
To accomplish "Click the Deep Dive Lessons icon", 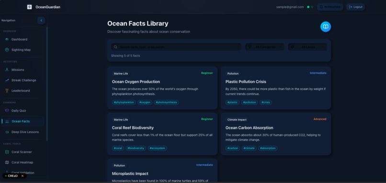I will coord(7,132).
